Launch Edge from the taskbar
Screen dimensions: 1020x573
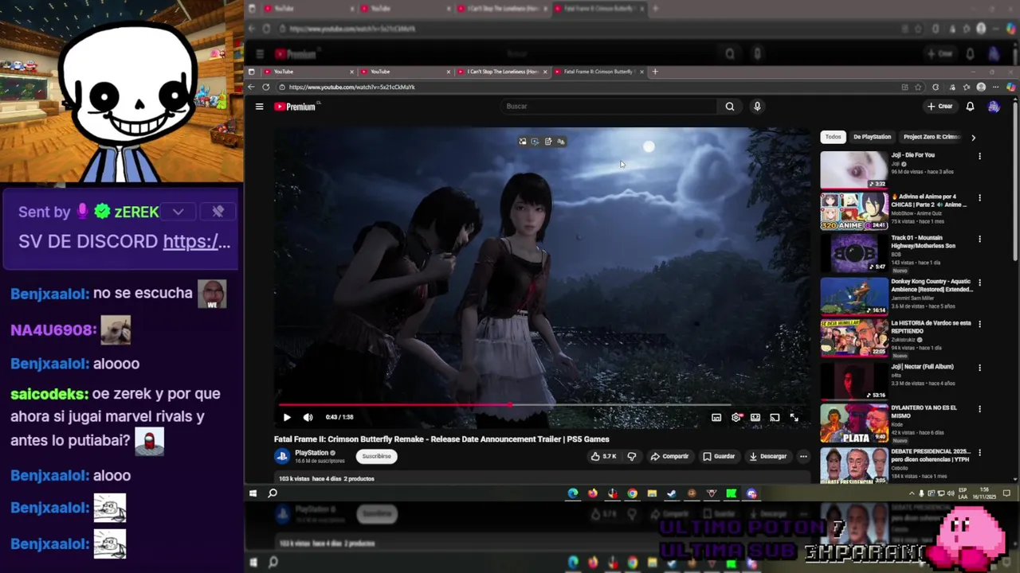tap(573, 493)
